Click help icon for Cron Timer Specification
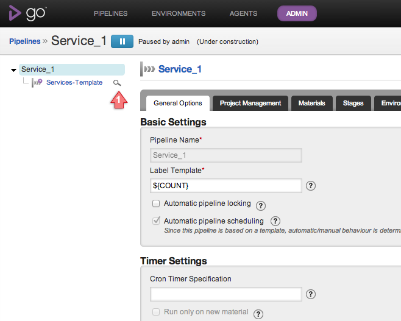This screenshot has height=321, width=401. coord(310,294)
